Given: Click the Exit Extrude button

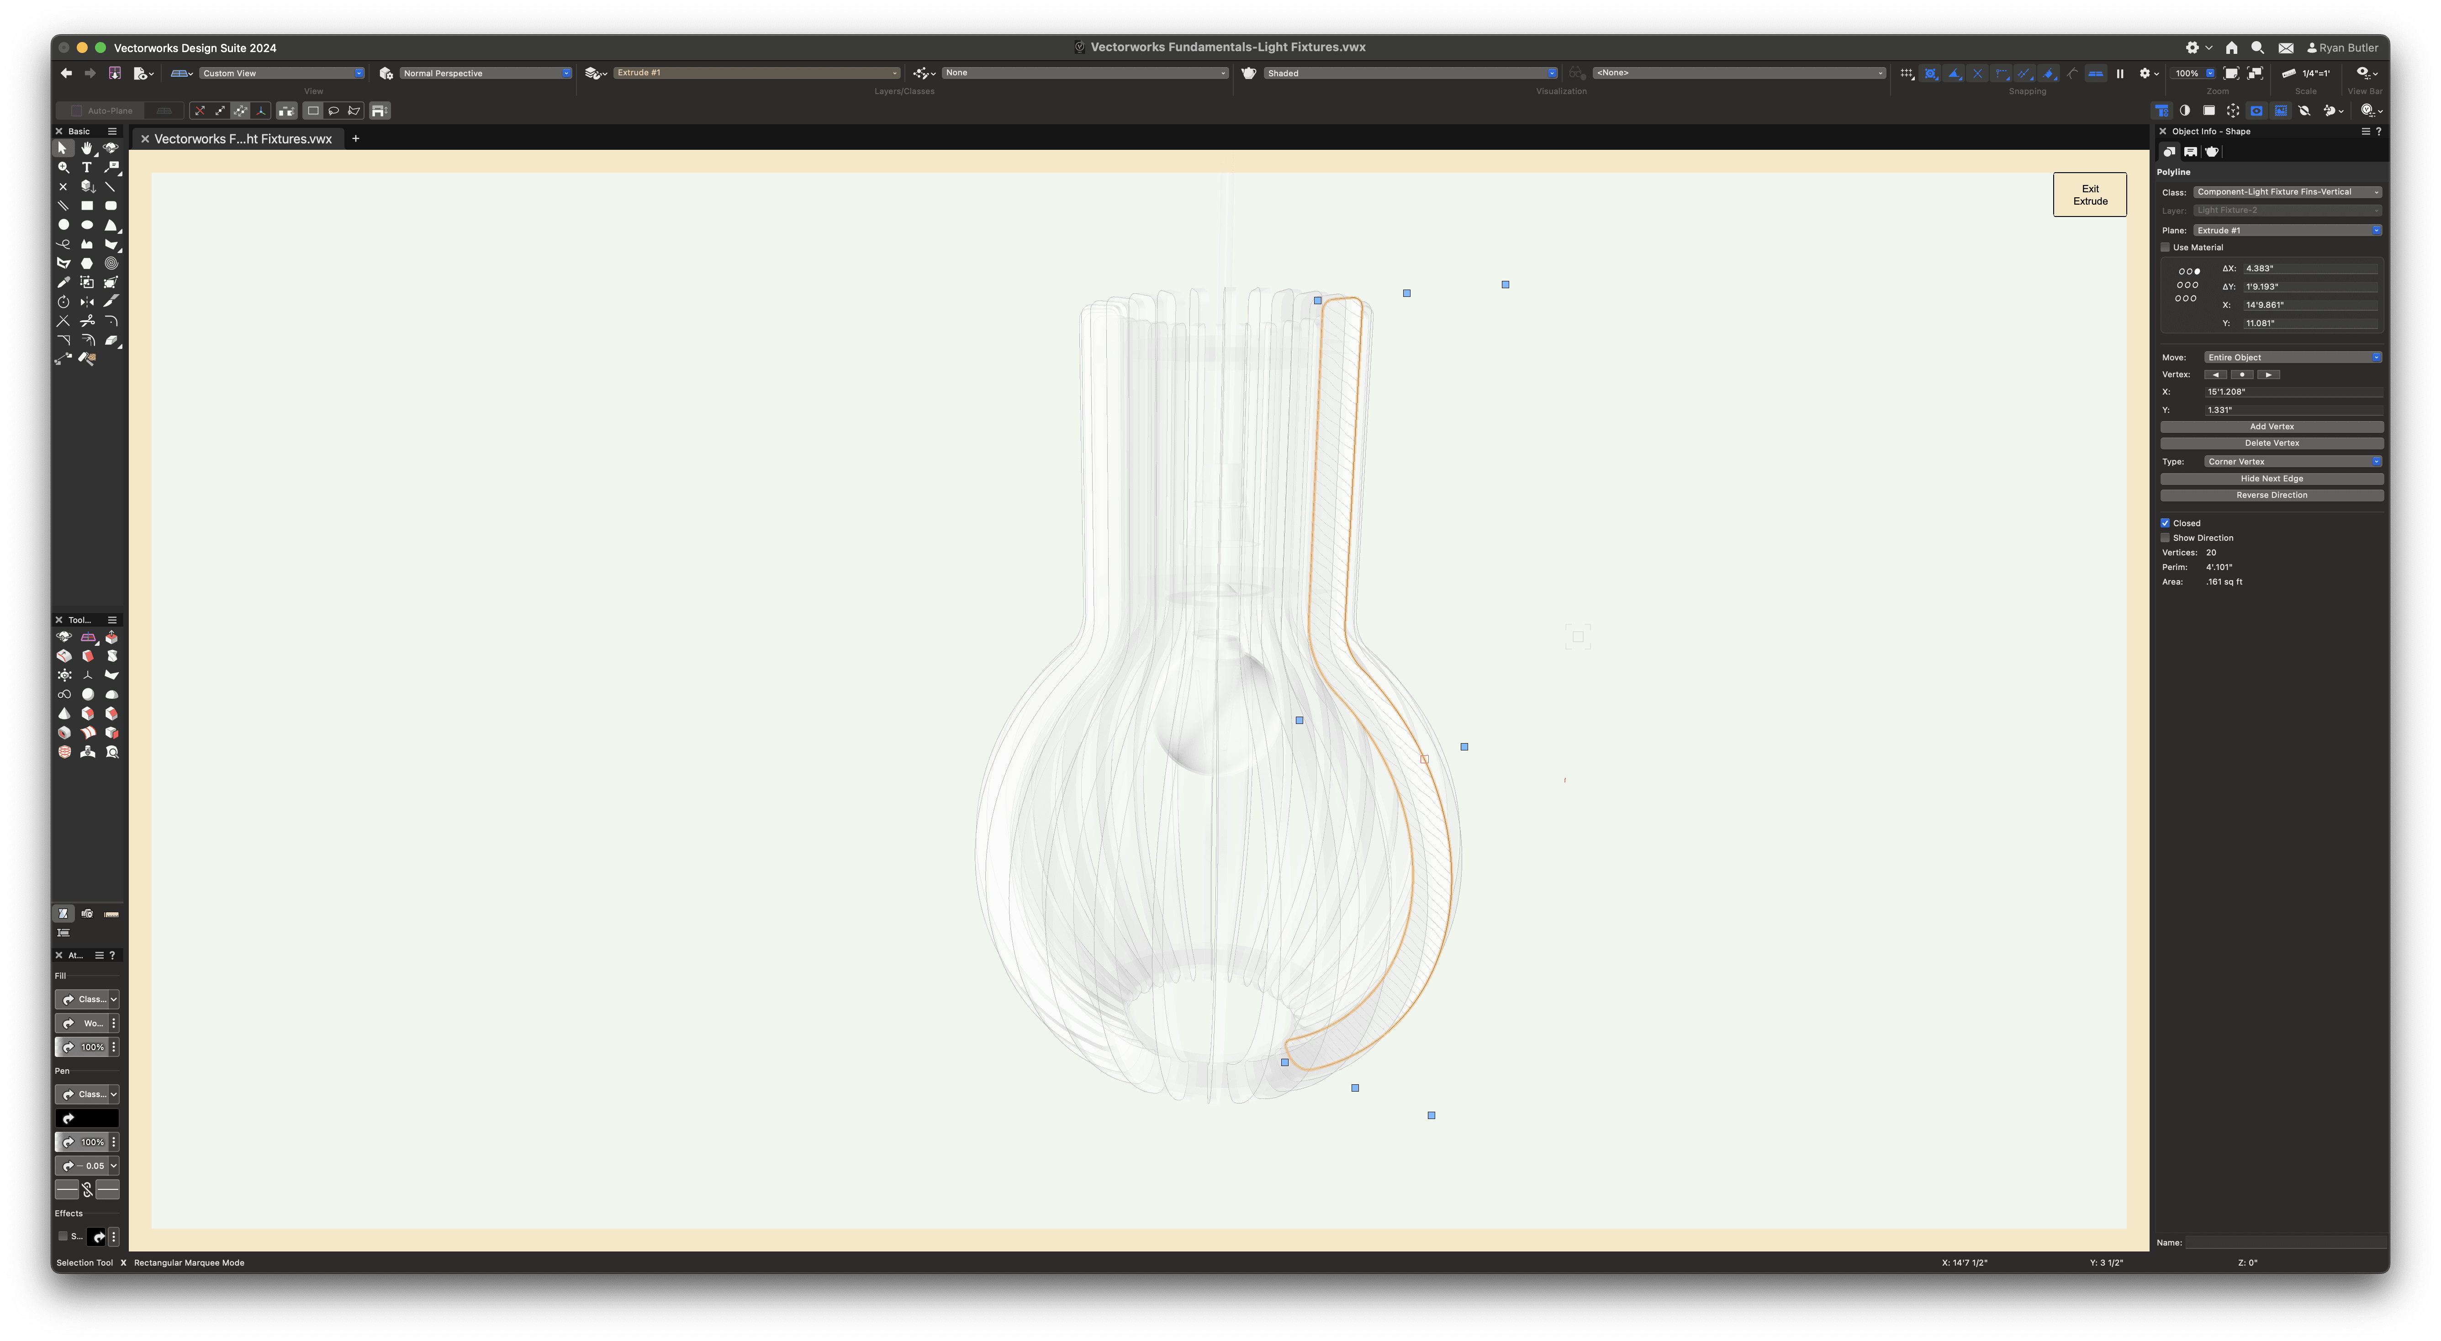Looking at the screenshot, I should pyautogui.click(x=2089, y=194).
